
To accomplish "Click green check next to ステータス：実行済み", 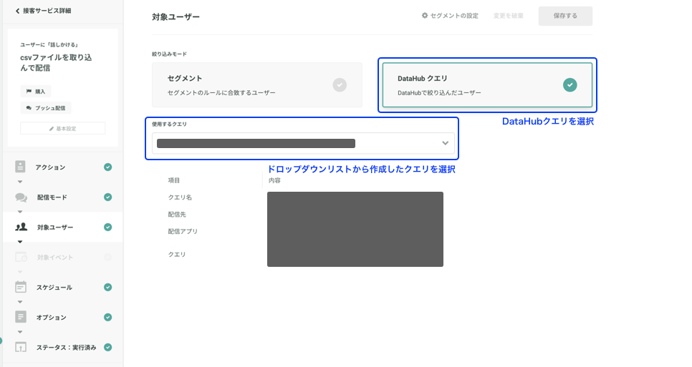I will pos(107,347).
